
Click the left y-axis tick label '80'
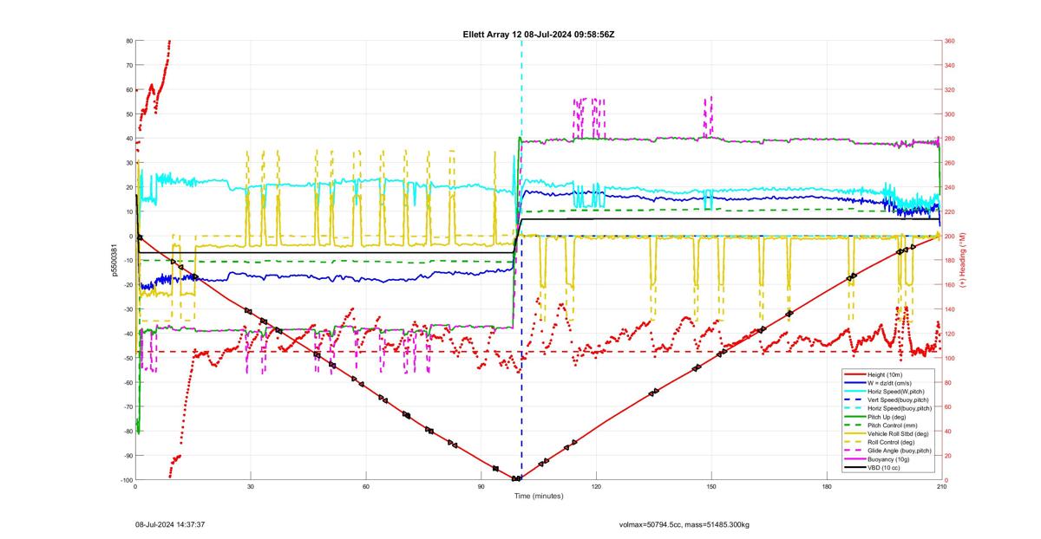tap(128, 41)
